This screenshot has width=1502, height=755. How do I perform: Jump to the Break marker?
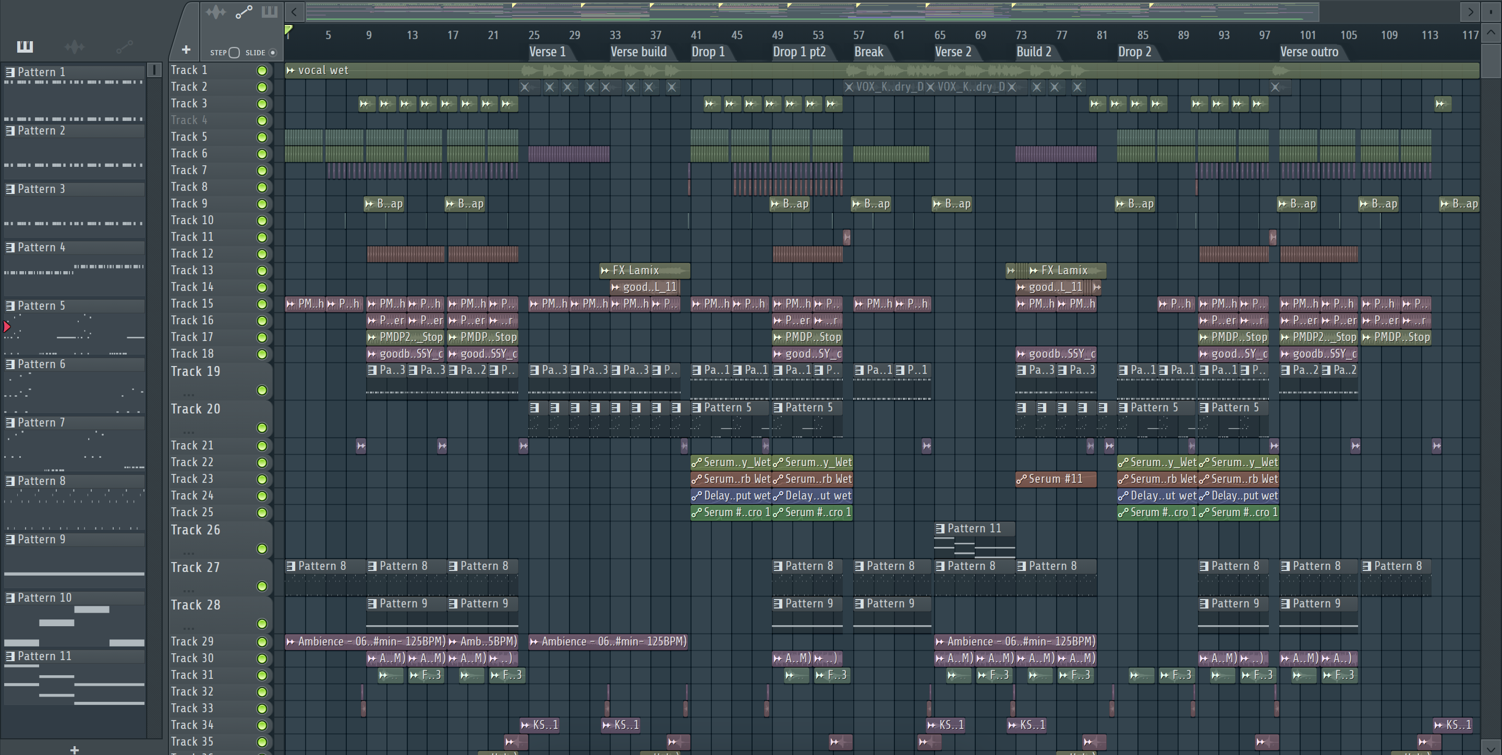pos(869,52)
